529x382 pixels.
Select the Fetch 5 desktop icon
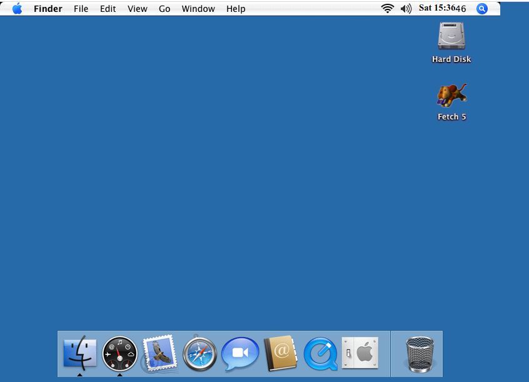tap(451, 95)
